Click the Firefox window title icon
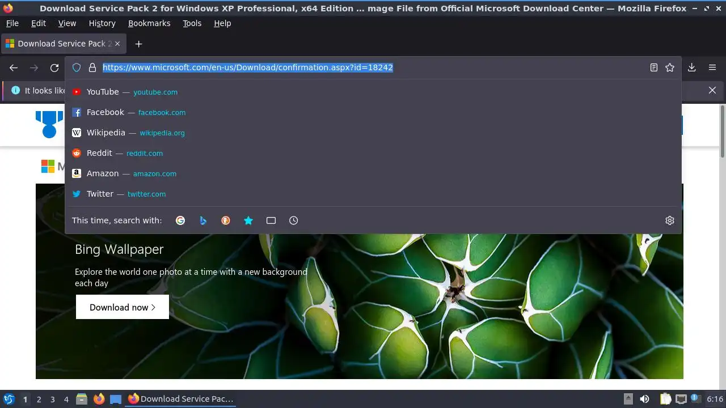Viewport: 726px width, 408px height. point(8,8)
